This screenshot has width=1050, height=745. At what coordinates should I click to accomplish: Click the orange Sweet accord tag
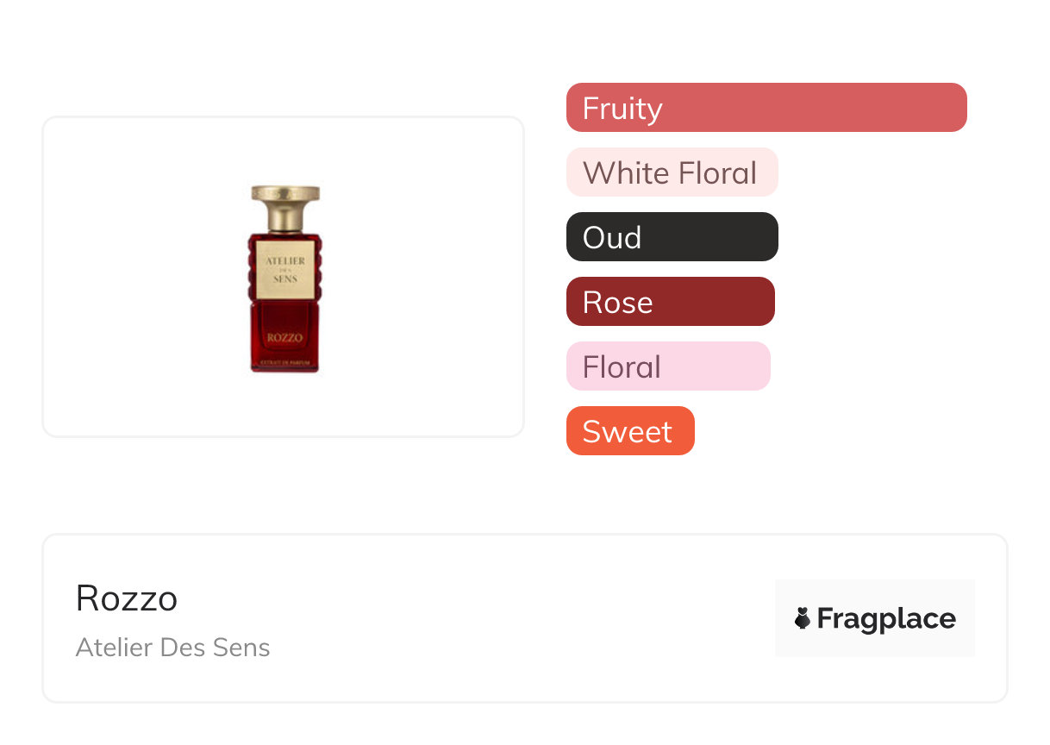pos(629,431)
